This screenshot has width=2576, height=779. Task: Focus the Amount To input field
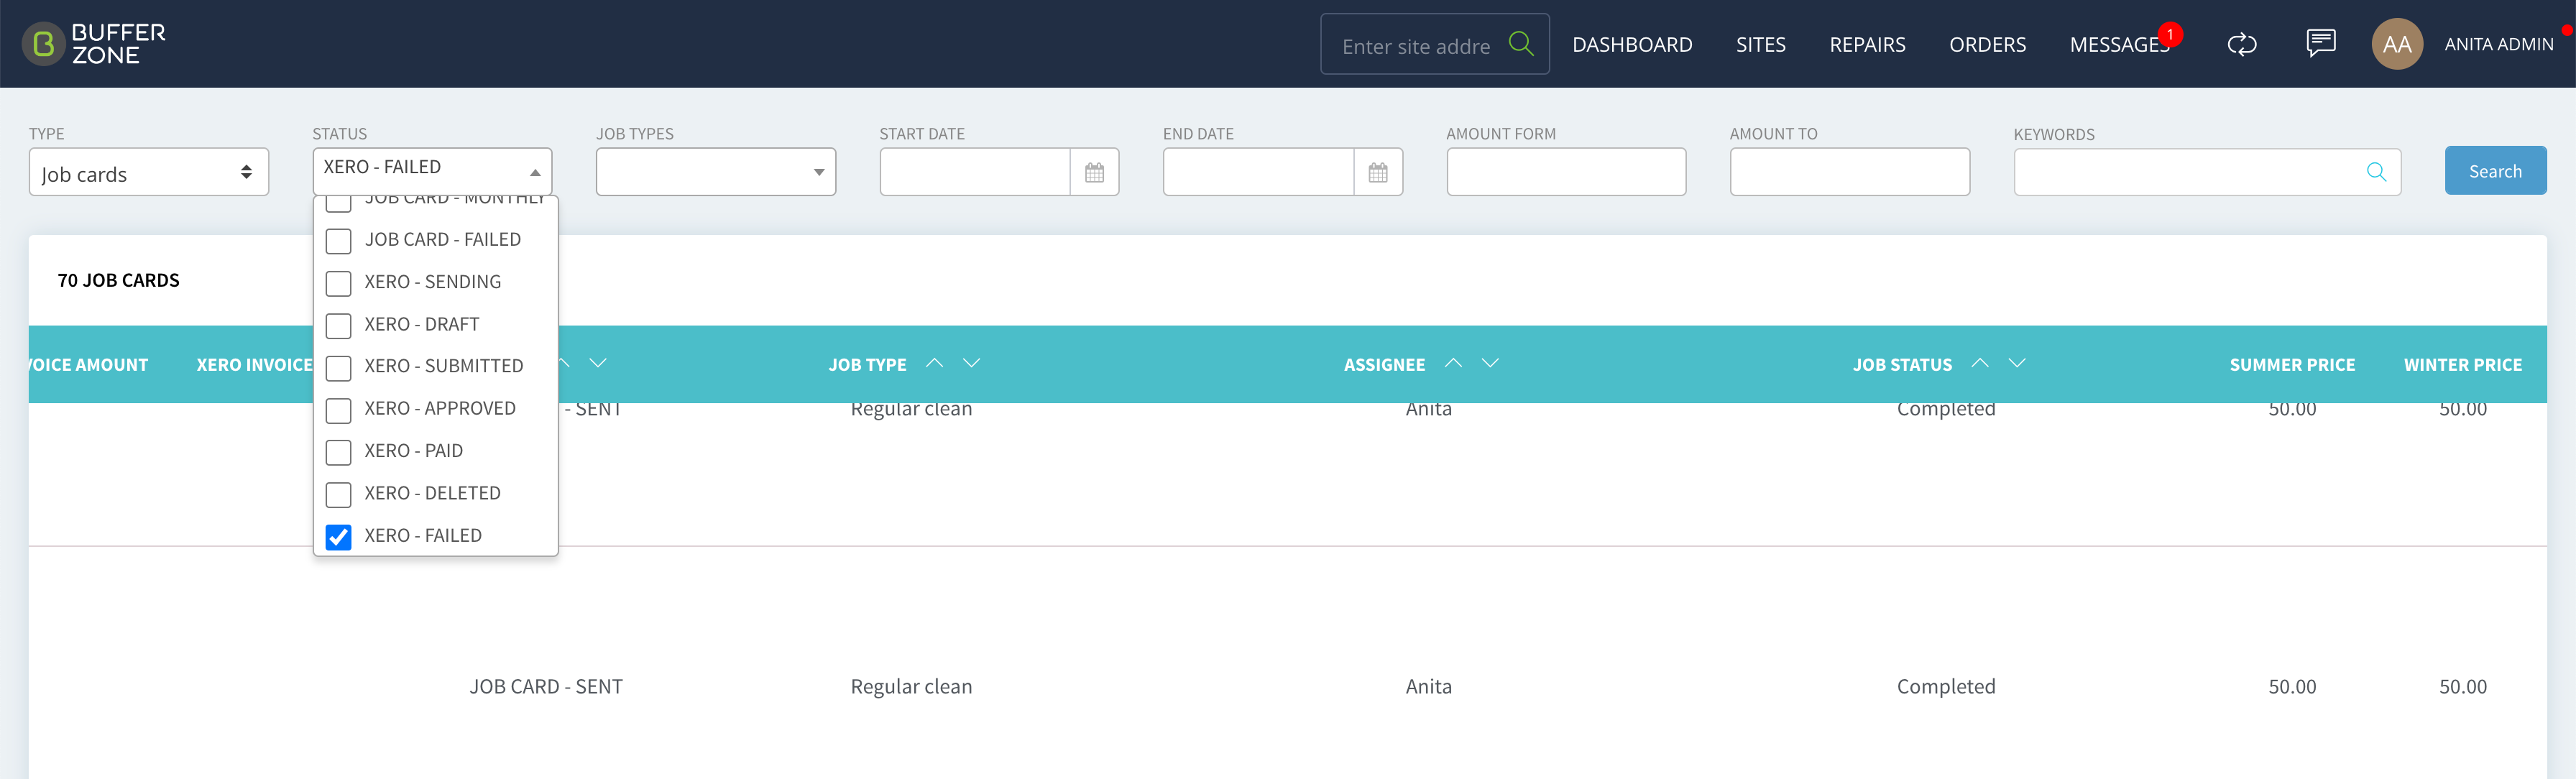coord(1849,172)
